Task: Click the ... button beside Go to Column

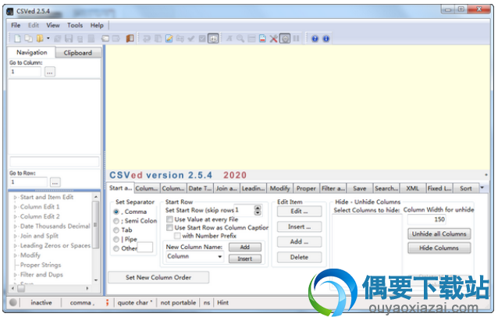Action: click(x=50, y=72)
